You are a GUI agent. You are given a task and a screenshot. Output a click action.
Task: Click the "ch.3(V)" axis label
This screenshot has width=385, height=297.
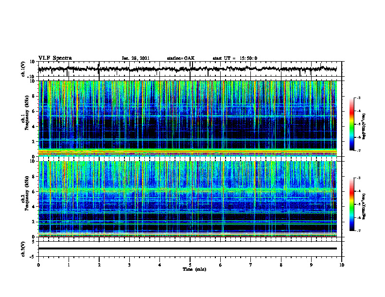pyautogui.click(x=23, y=249)
